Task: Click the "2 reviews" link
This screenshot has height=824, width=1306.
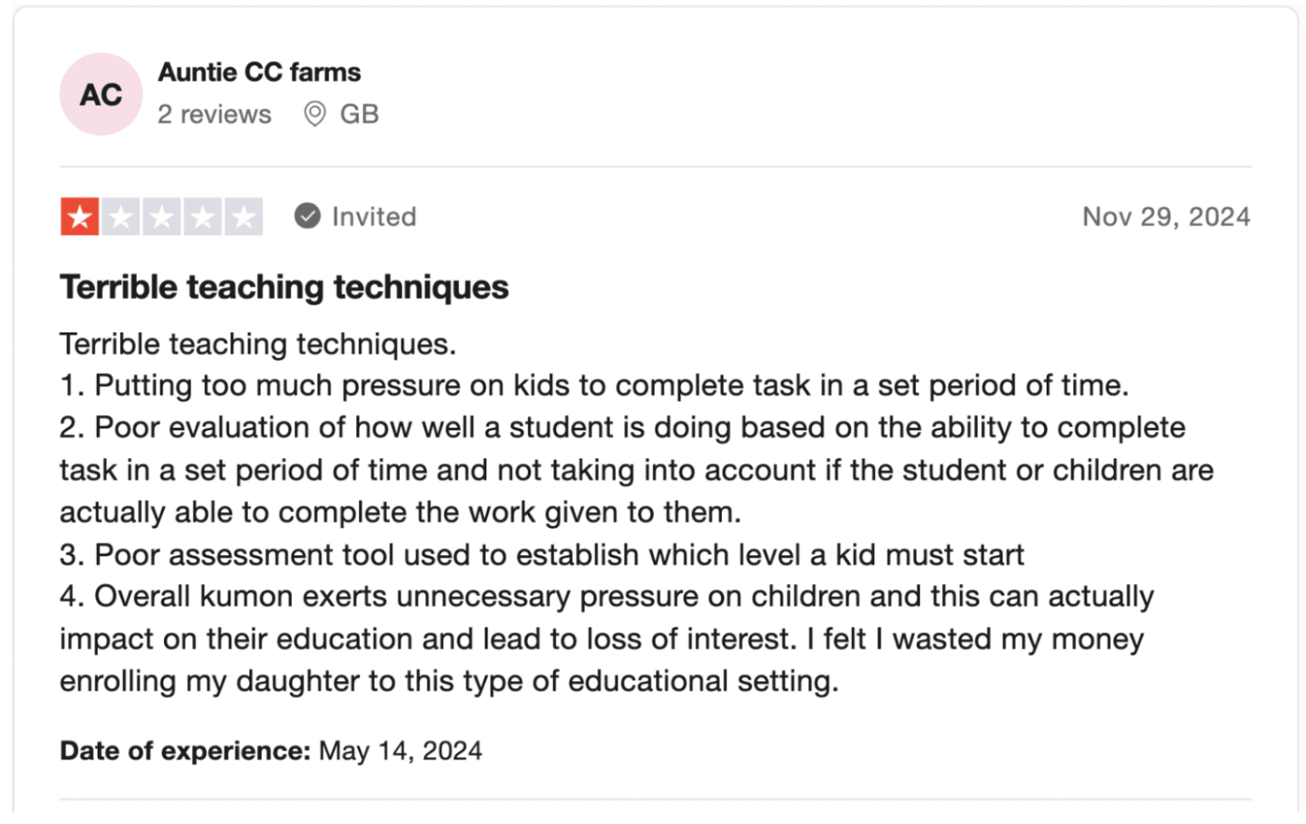Action: (214, 113)
